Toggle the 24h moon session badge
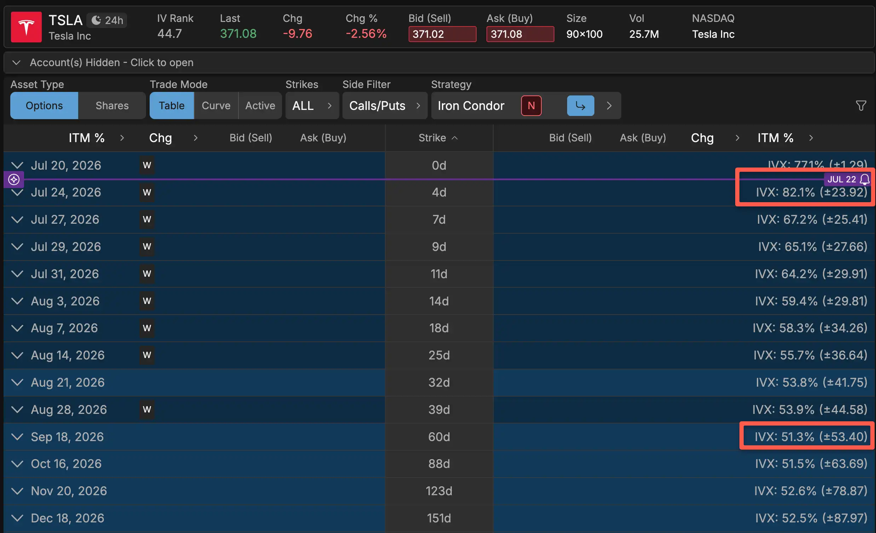This screenshot has width=876, height=533. (107, 20)
